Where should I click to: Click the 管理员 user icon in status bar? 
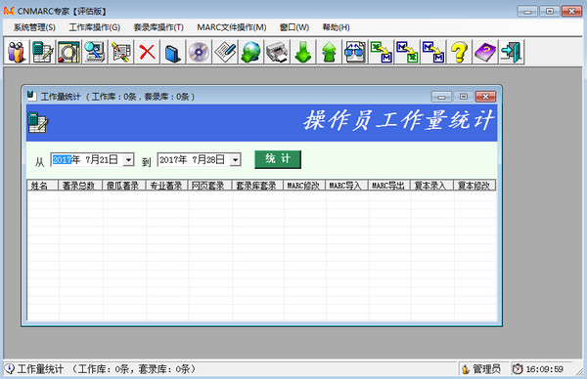click(x=466, y=369)
